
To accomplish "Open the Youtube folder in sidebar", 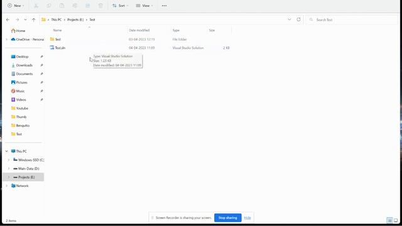I will click(x=19, y=109).
